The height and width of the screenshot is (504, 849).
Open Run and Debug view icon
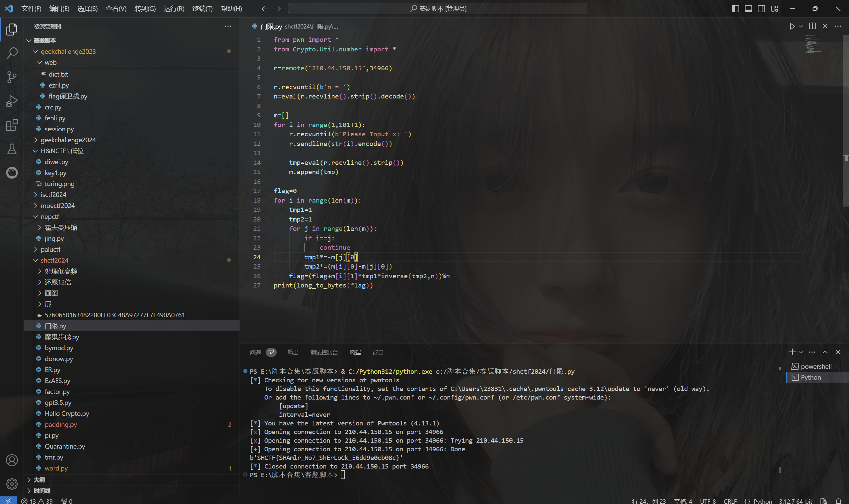pos(12,101)
